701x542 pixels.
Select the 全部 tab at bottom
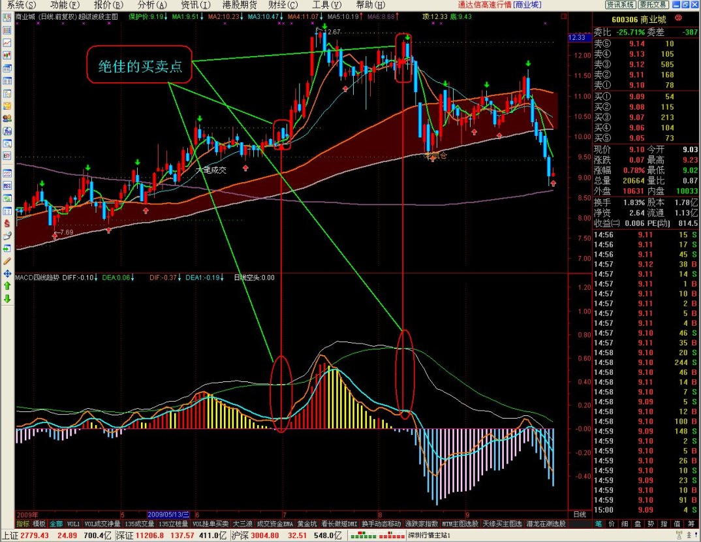[x=56, y=524]
